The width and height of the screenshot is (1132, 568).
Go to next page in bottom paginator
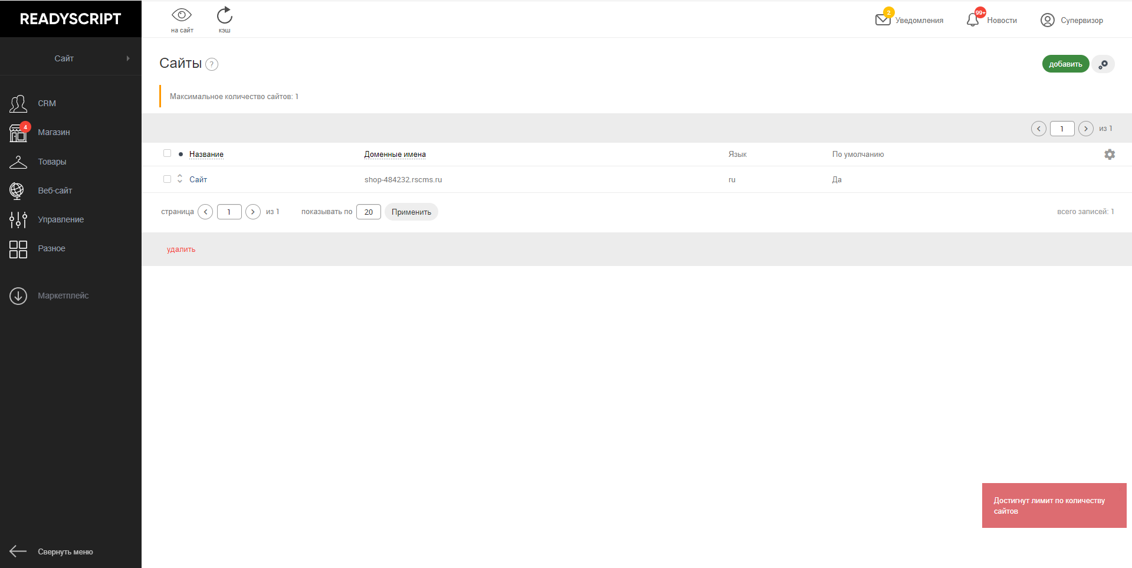point(253,212)
